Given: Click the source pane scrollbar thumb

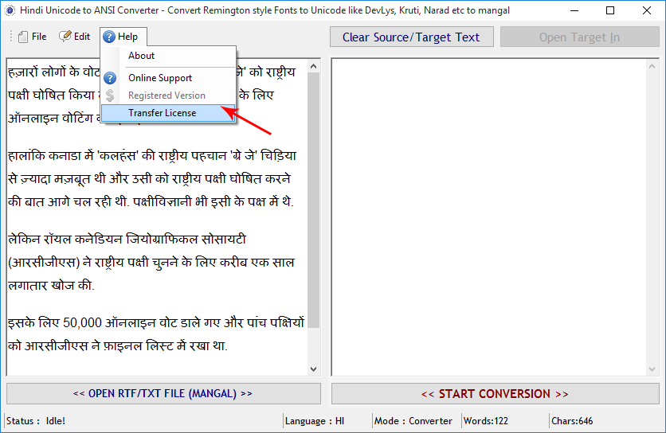Looking at the screenshot, I should (x=313, y=200).
